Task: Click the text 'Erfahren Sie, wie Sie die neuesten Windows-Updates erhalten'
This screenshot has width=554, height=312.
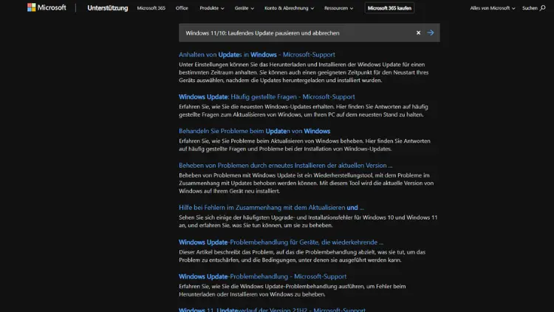Action: (256, 106)
